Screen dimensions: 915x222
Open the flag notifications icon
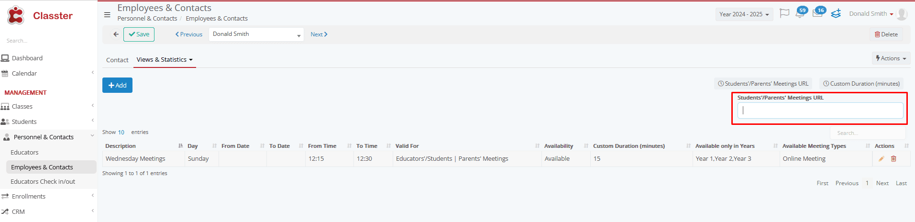pyautogui.click(x=784, y=13)
